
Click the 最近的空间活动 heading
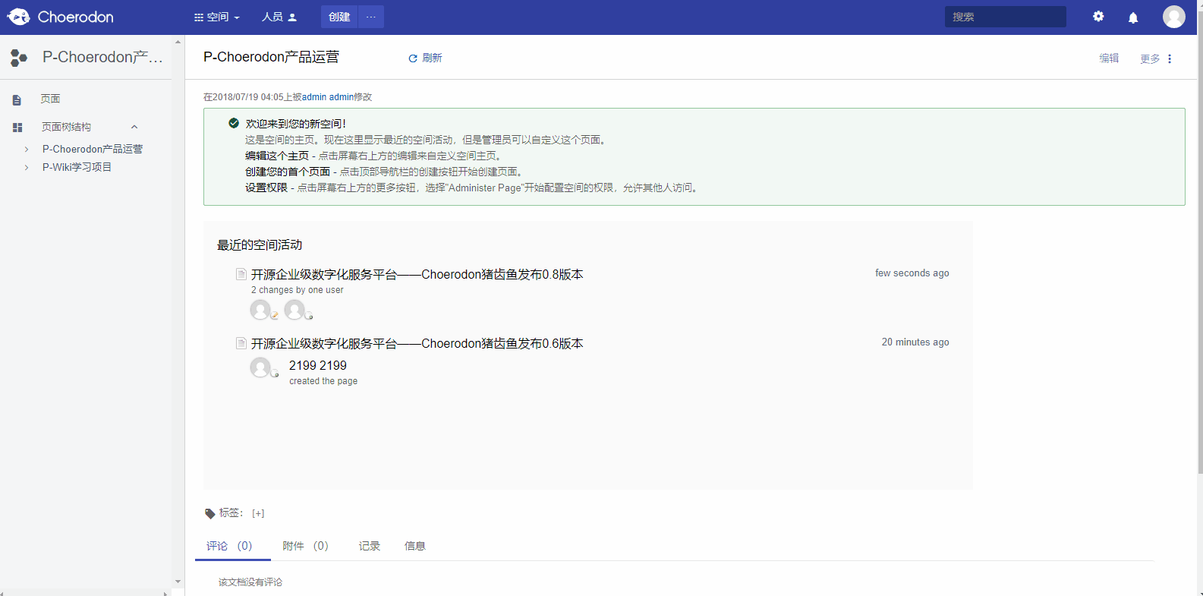260,245
